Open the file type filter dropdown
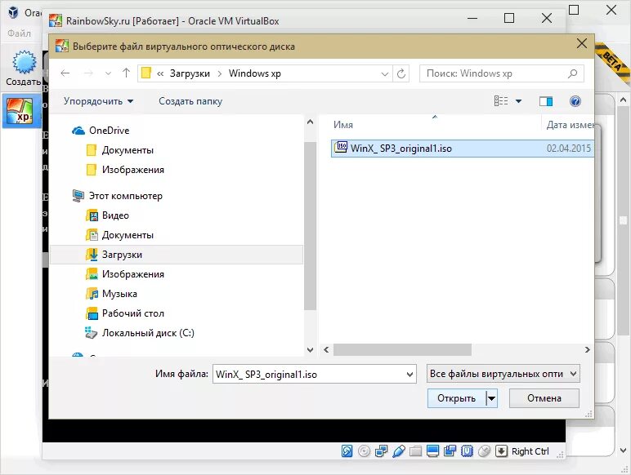Image resolution: width=631 pixels, height=475 pixels. click(503, 374)
